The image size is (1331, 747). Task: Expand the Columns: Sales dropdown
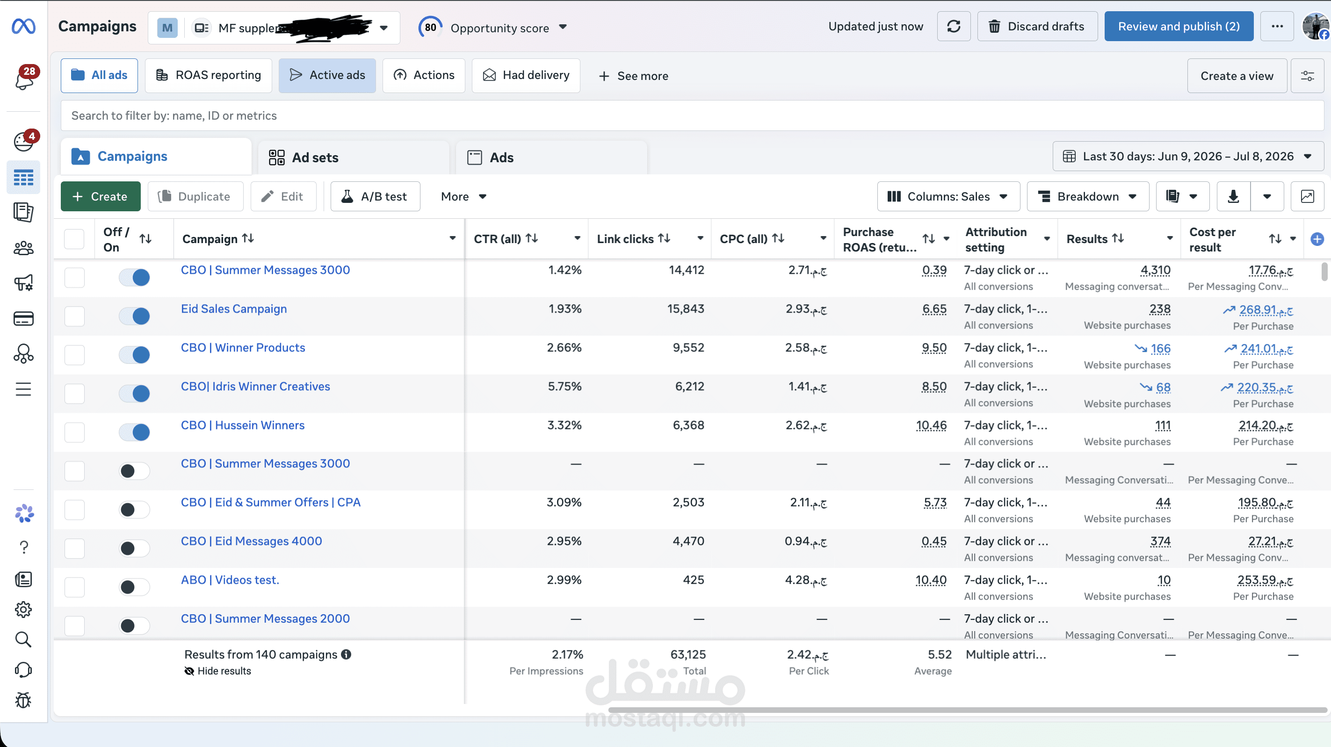(x=948, y=196)
